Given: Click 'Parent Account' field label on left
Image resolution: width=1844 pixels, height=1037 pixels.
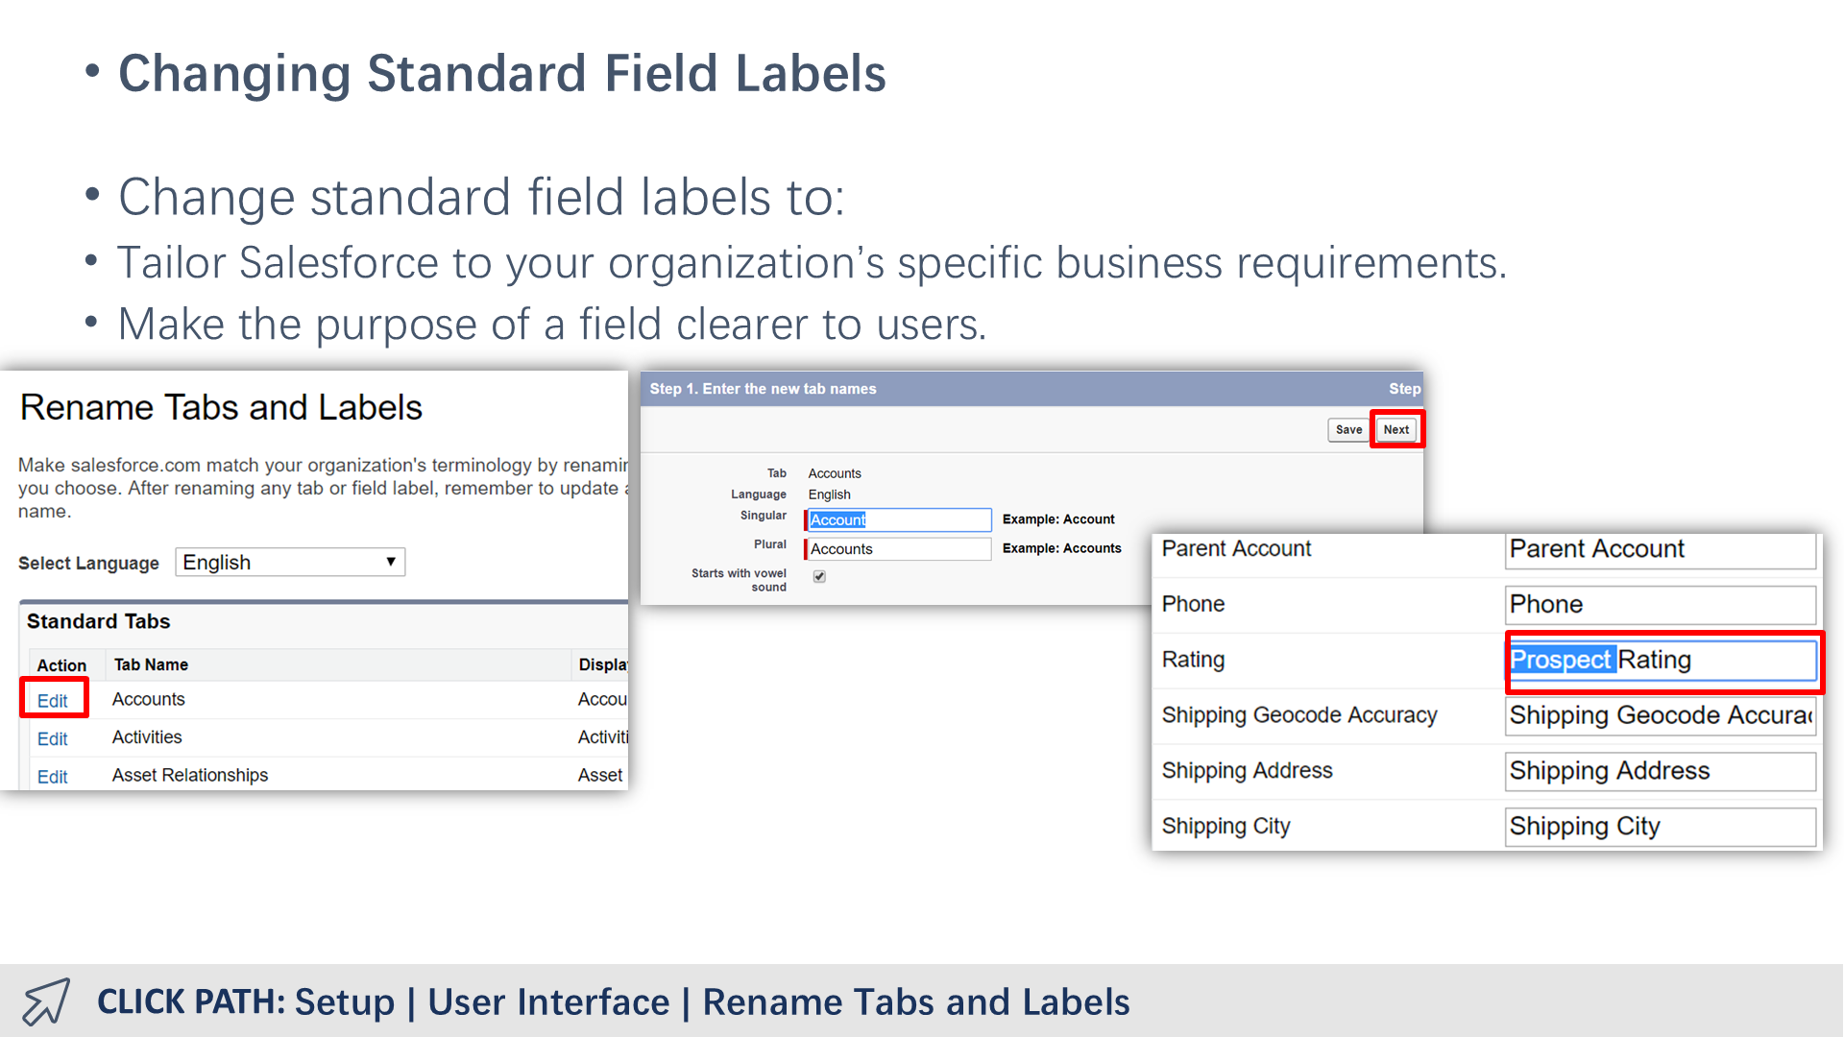Looking at the screenshot, I should pos(1236,548).
